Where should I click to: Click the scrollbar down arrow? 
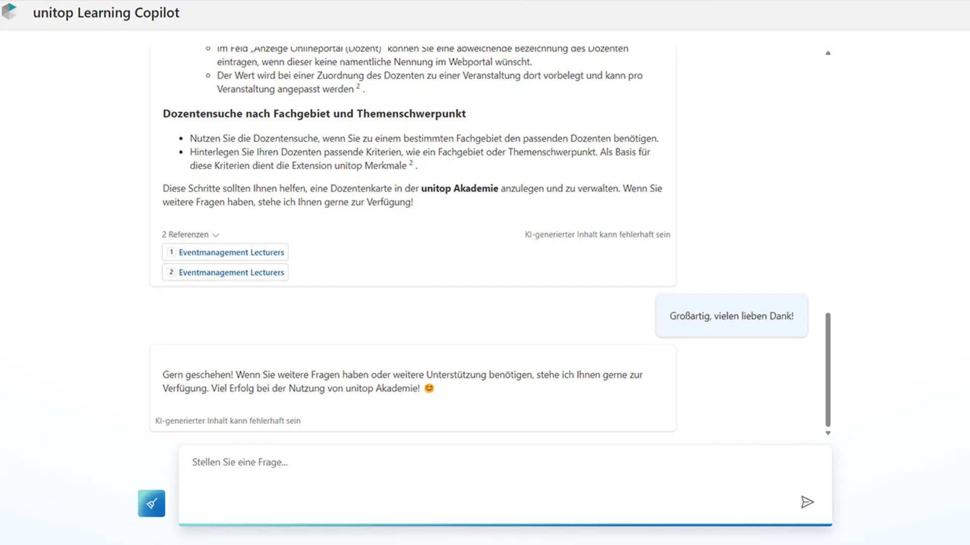(x=828, y=433)
